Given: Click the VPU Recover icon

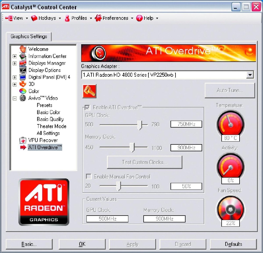Looking at the screenshot, I should click(x=23, y=140).
